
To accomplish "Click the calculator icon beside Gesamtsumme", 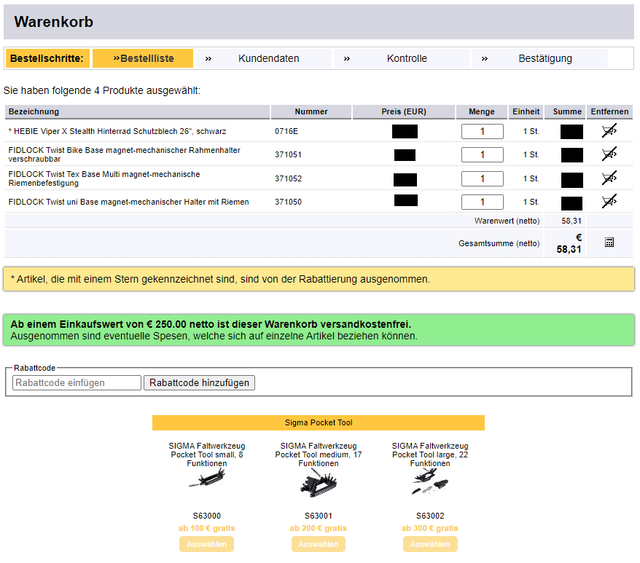I will point(609,243).
